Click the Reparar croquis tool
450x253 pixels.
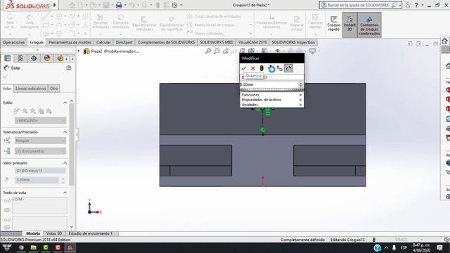tap(297, 23)
